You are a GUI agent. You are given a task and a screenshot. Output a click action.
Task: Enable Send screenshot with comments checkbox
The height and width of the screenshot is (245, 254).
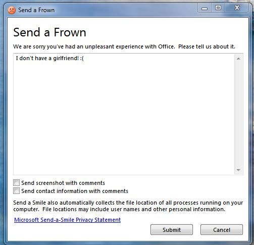pos(16,183)
